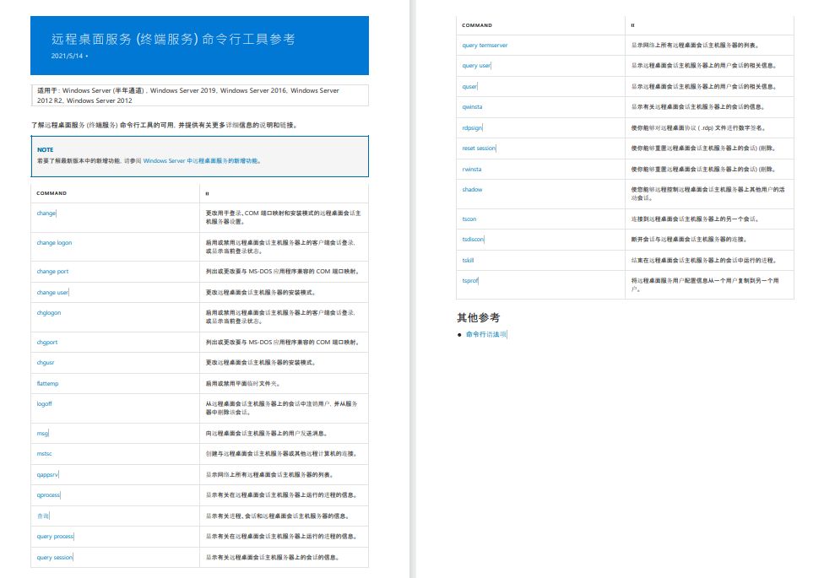The width and height of the screenshot is (824, 578).
Task: Open the rdpsign command link
Action: 473,127
